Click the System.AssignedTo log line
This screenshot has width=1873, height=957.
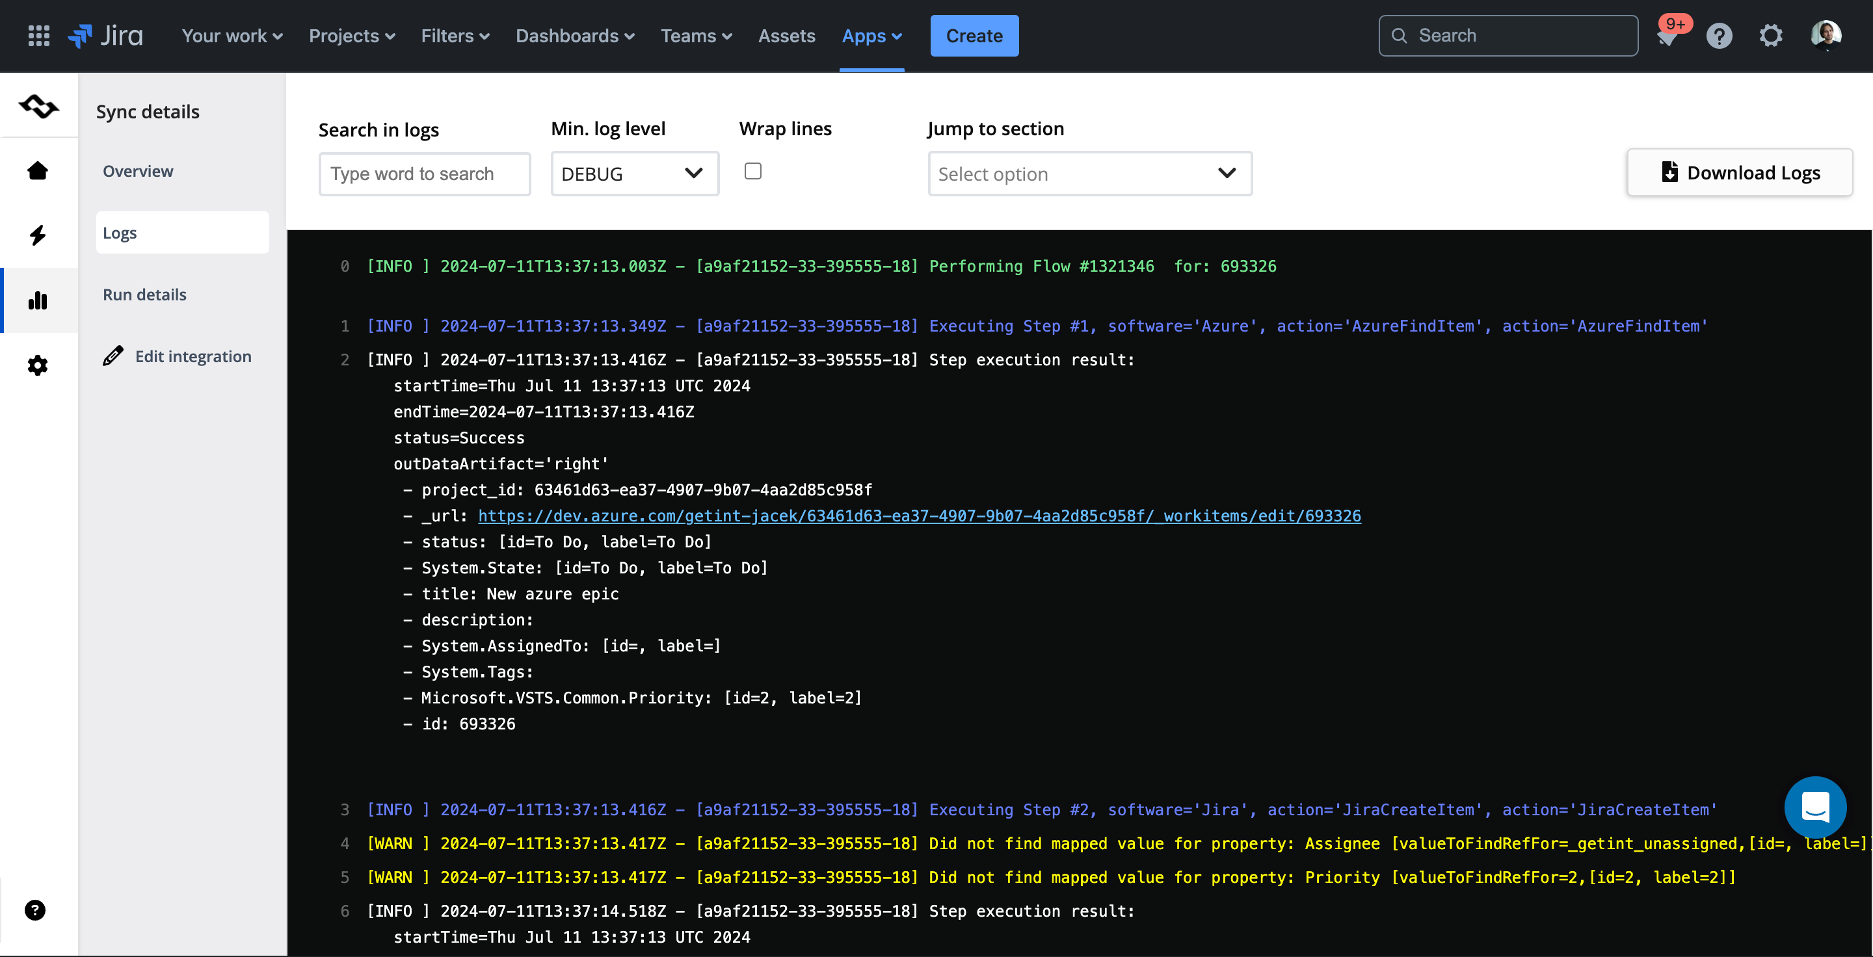point(562,646)
